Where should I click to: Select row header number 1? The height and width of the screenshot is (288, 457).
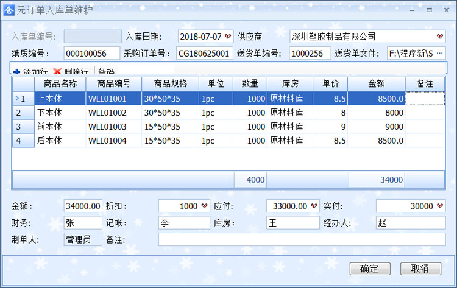point(23,99)
